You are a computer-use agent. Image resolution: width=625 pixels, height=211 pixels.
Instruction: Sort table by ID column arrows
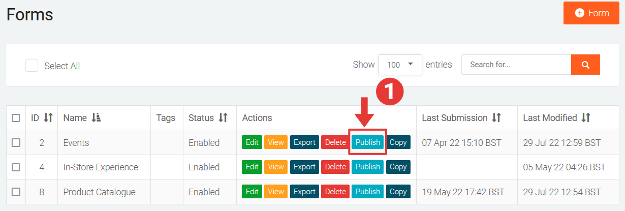click(48, 118)
